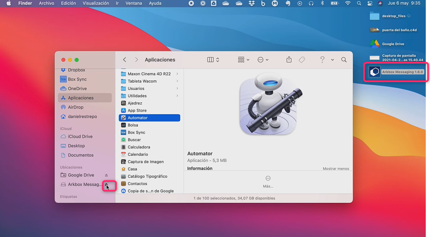Open the group-by grid dropdown
This screenshot has width=430, height=237.
tap(243, 60)
